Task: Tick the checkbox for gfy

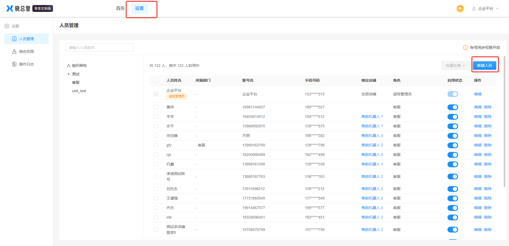Action: pos(156,145)
